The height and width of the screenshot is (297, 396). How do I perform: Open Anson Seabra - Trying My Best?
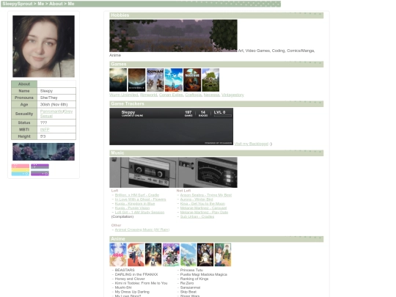pyautogui.click(x=206, y=195)
